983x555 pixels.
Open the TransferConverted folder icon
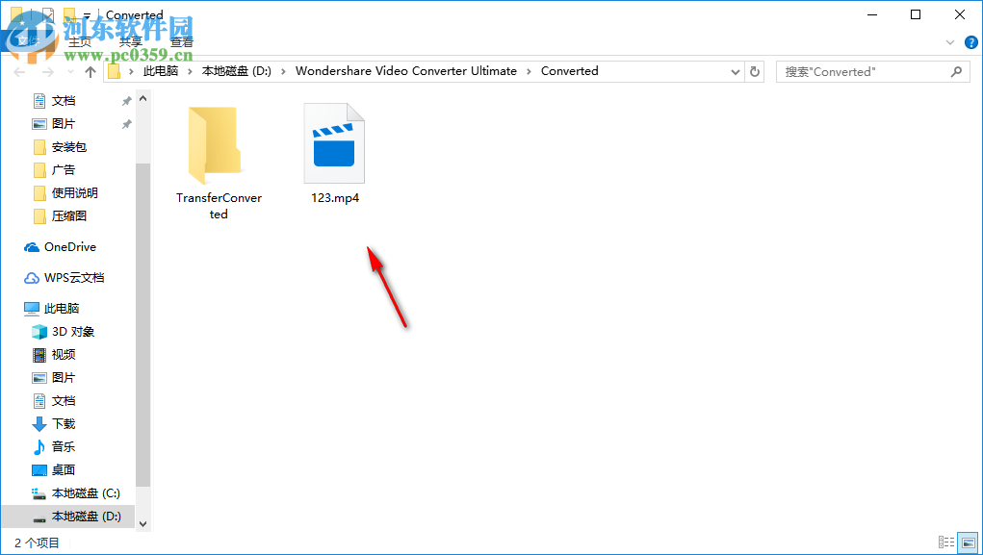(x=217, y=146)
